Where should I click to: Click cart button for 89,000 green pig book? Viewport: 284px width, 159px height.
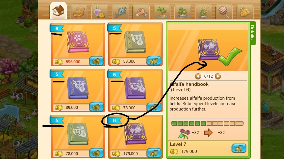pyautogui.click(x=154, y=61)
